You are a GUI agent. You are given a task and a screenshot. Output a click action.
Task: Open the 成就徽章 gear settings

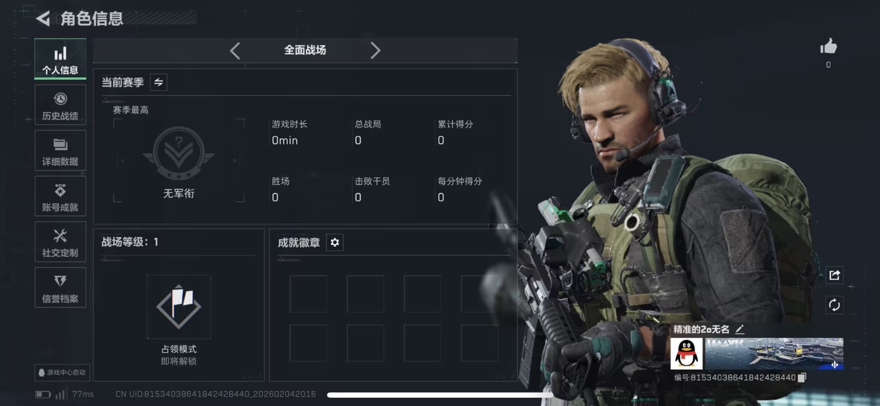point(335,242)
